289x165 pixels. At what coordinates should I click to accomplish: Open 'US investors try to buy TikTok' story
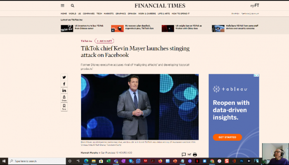click(89, 27)
